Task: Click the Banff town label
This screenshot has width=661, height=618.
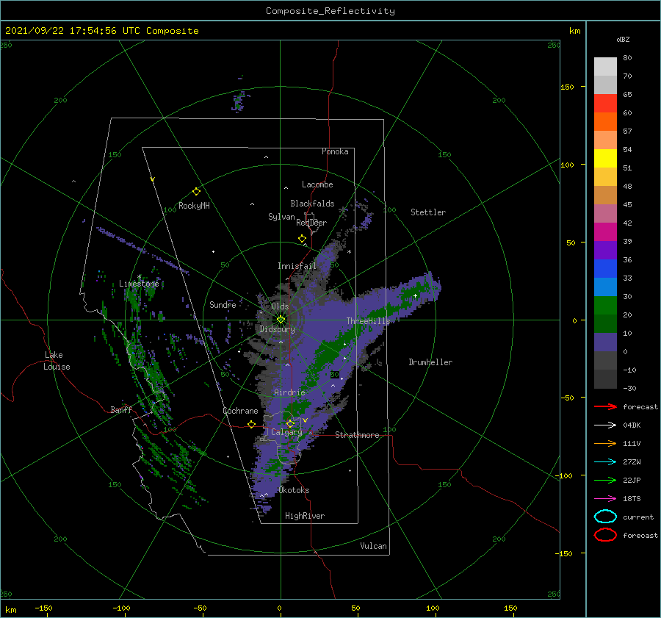Action: (121, 409)
